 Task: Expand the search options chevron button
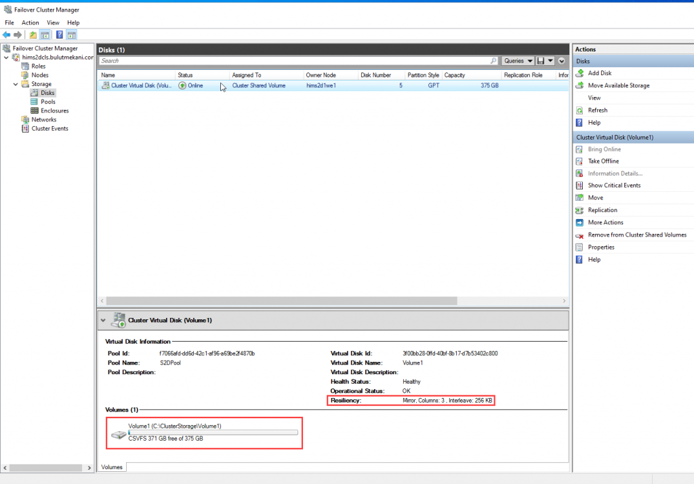(x=561, y=60)
